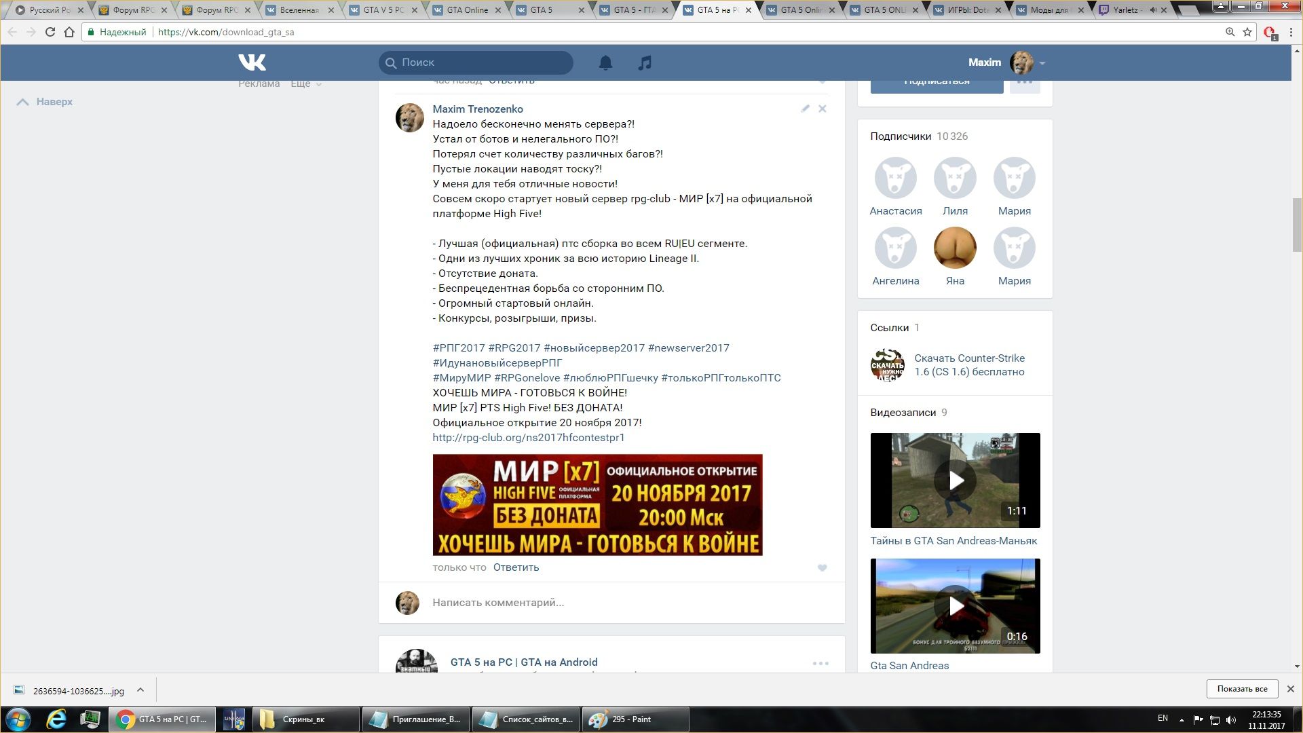This screenshot has height=733, width=1303.
Task: Delete the Maxim Trenozenko comment
Action: (822, 109)
